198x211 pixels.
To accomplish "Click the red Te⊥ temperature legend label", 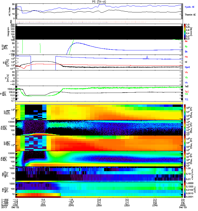I will tap(187, 92).
